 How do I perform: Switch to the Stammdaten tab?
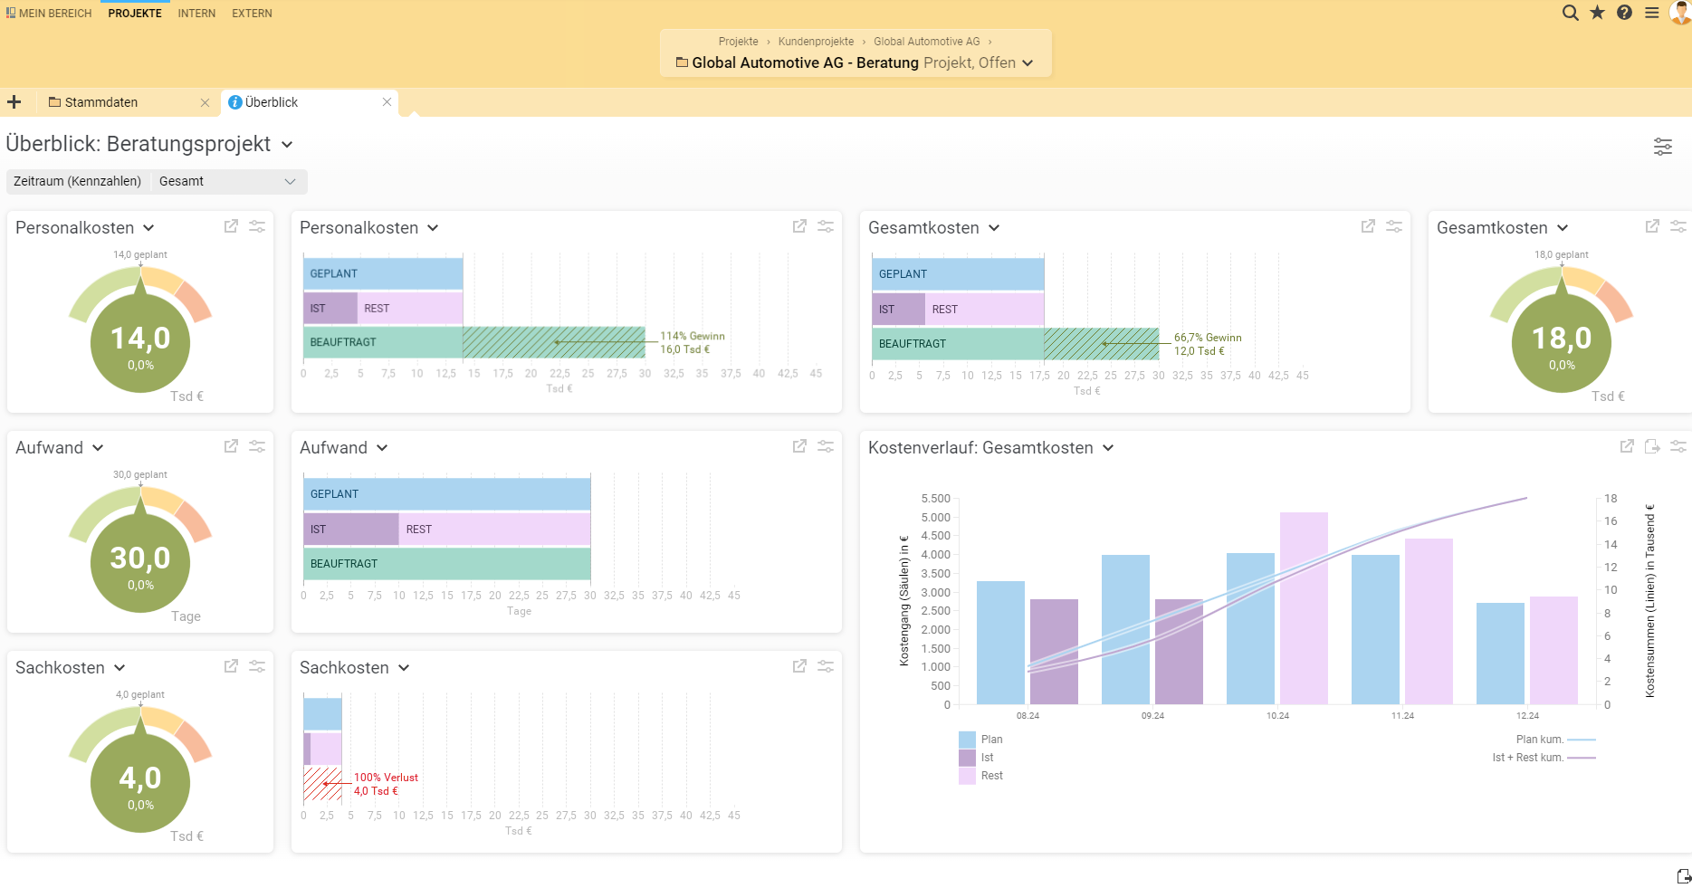(101, 102)
